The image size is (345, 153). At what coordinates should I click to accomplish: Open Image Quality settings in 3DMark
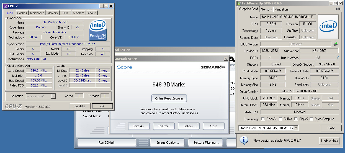point(168,142)
